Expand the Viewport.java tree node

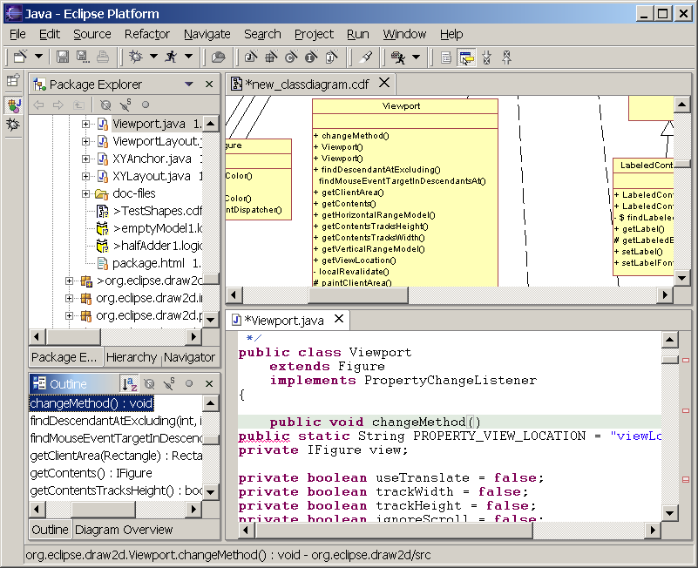(x=85, y=124)
